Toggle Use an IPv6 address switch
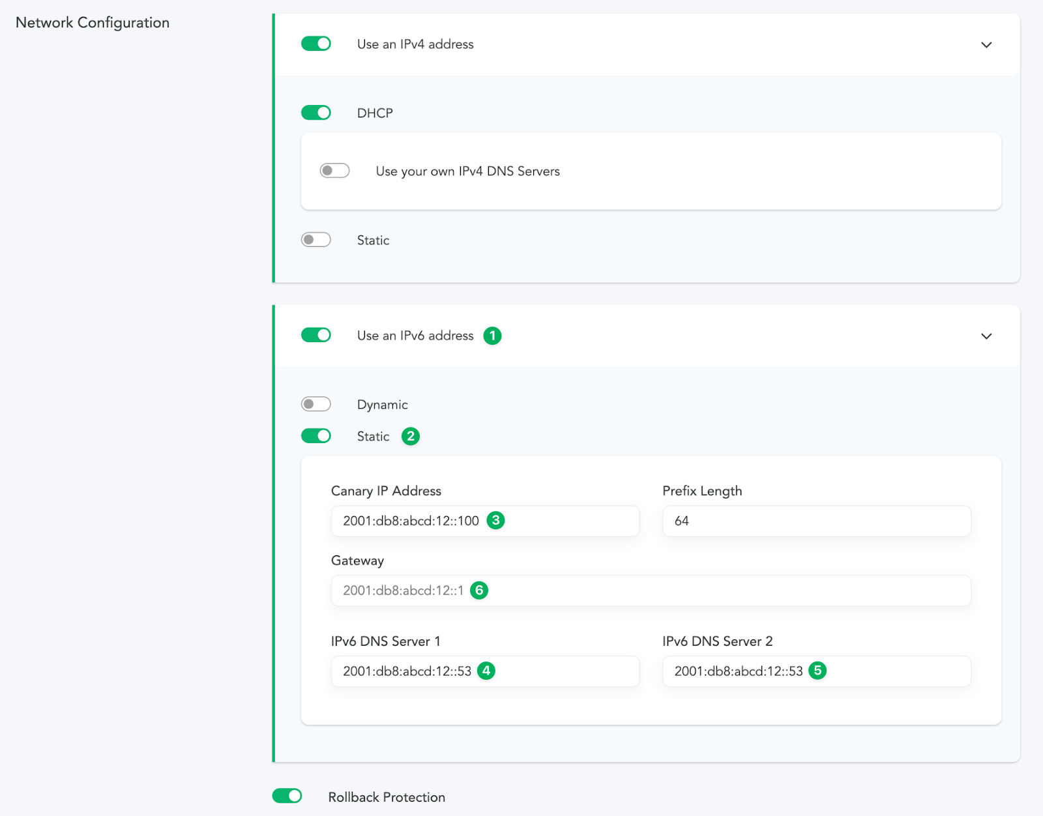This screenshot has height=816, width=1043. point(316,335)
